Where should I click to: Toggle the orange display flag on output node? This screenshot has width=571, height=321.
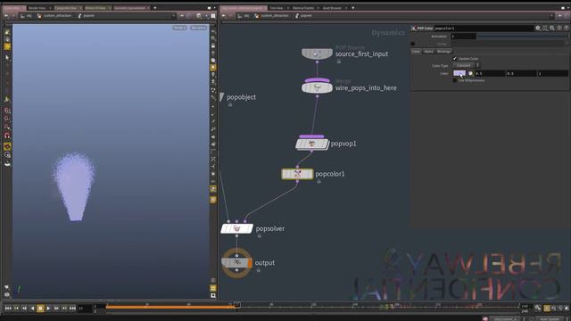click(250, 263)
